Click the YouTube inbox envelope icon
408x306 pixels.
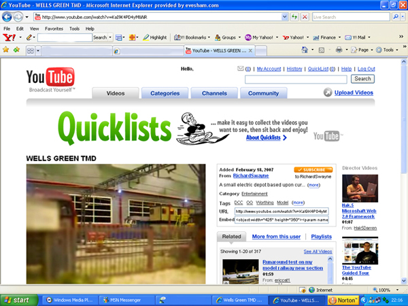(x=241, y=69)
